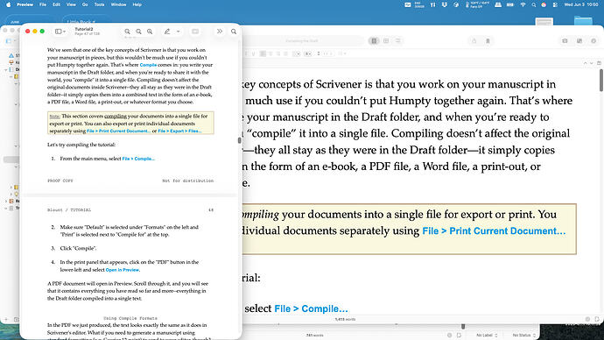Click Scrivener's quick search field
The width and height of the screenshot is (604, 340).
pos(302,41)
